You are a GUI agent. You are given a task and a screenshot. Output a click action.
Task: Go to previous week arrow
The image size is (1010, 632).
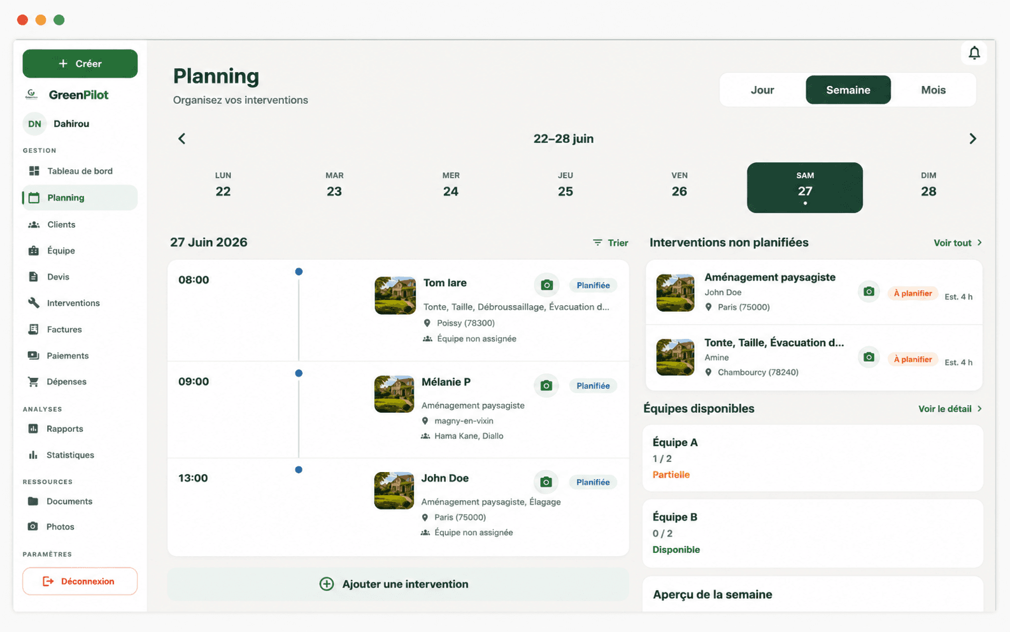point(181,139)
